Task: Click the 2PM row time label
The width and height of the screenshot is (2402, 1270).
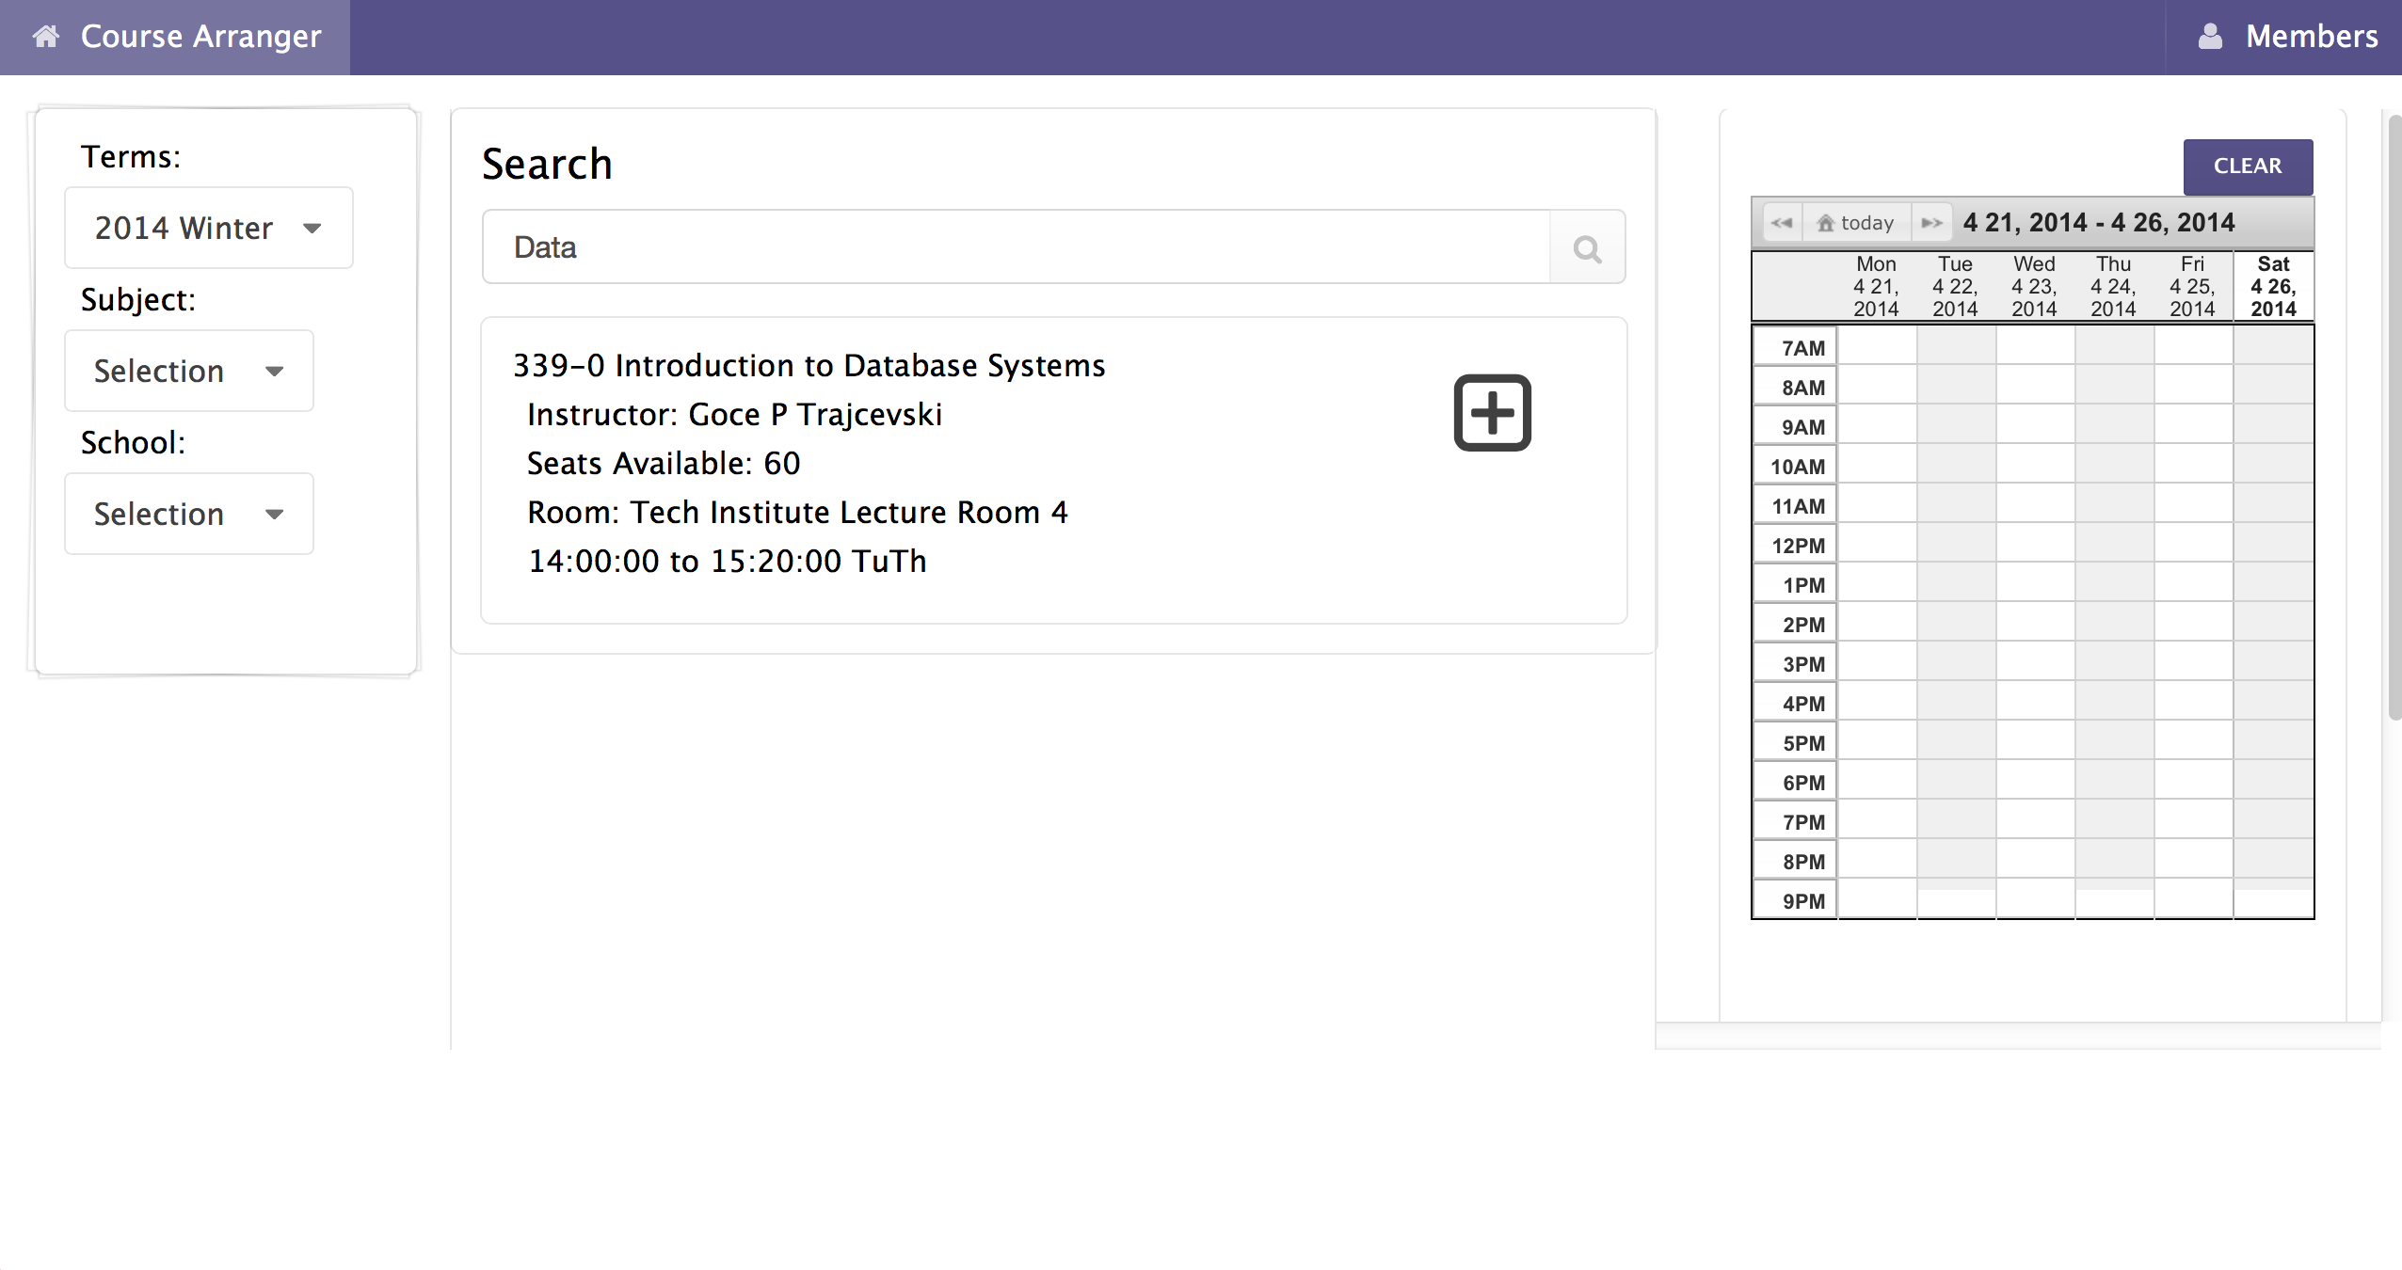Action: coord(1802,625)
